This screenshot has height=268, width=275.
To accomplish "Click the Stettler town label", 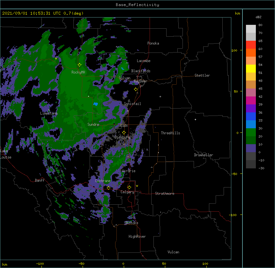I will 202,75.
